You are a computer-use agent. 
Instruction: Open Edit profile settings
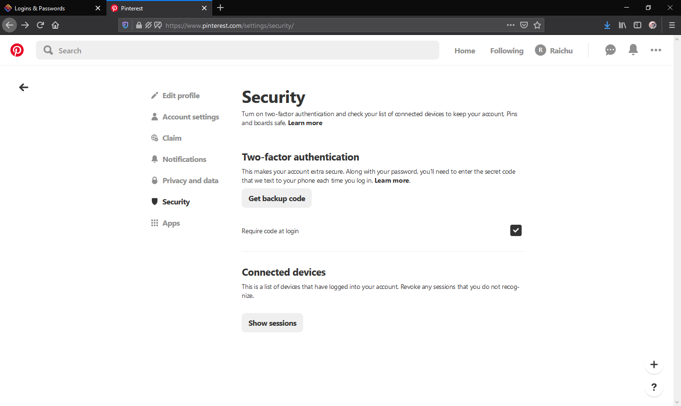click(175, 95)
